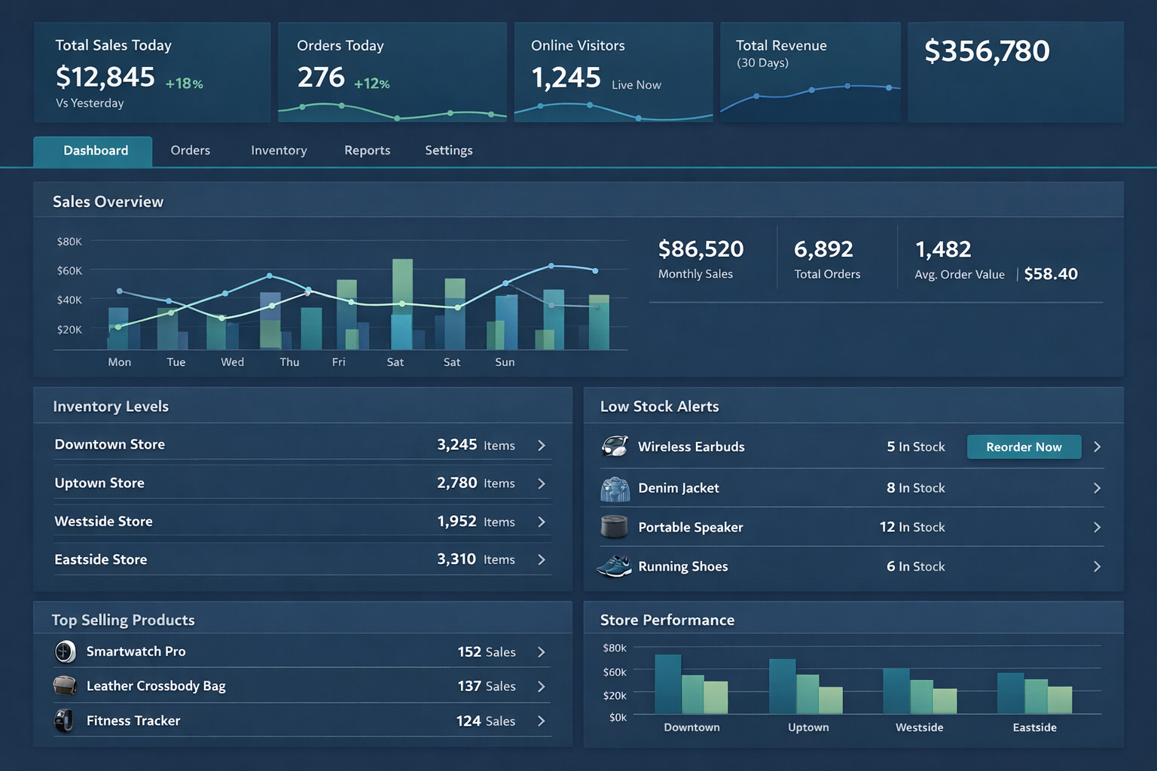The image size is (1157, 771).
Task: Click the Downtown bar group in Store Performance
Action: (691, 687)
